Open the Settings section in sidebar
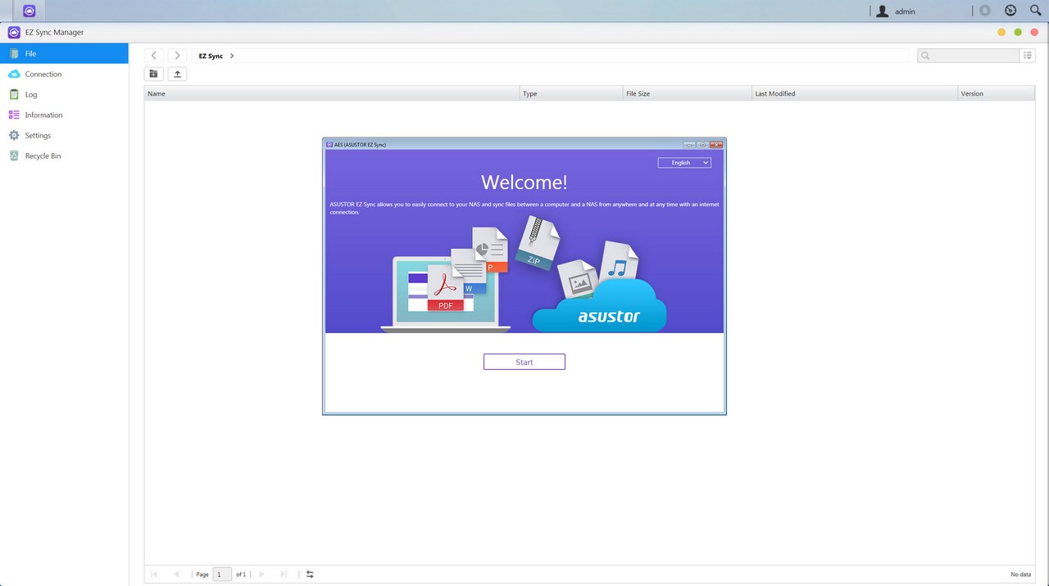 64,135
